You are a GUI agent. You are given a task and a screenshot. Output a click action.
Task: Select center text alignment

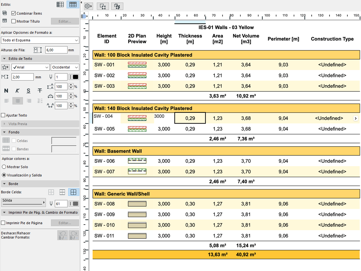[x=18, y=101]
